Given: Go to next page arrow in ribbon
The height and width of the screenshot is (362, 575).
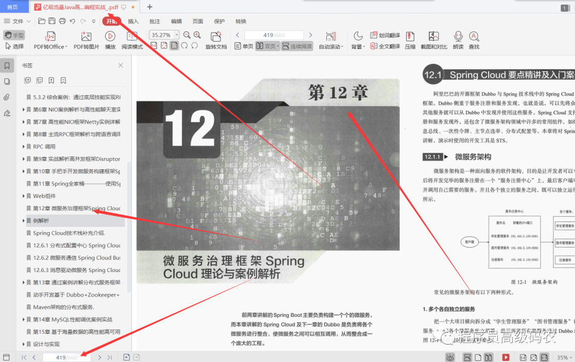Looking at the screenshot, I should [x=310, y=35].
